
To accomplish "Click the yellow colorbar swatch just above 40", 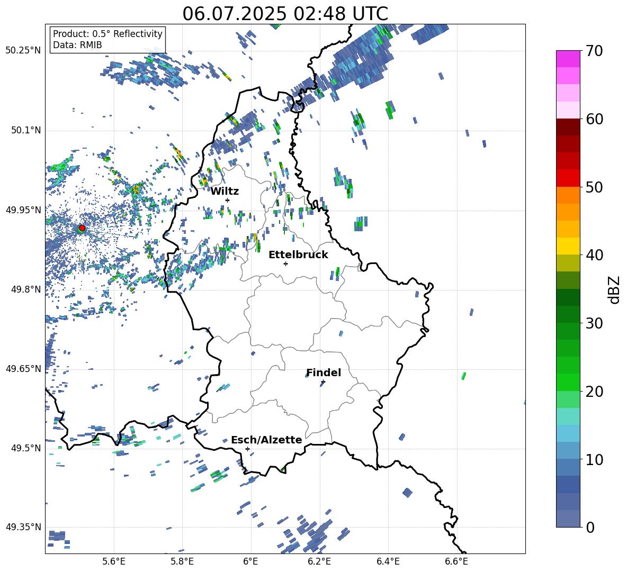I will [568, 247].
